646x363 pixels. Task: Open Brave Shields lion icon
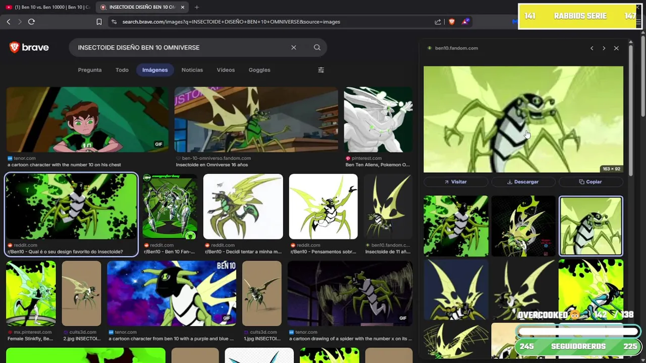(x=452, y=22)
